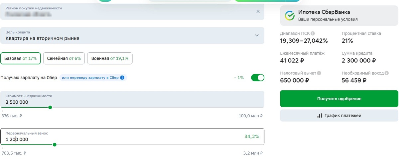Expand the Цель кредита dropdown chevron

pyautogui.click(x=257, y=35)
